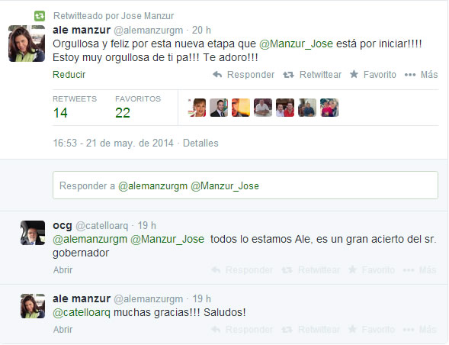449x345 pixels.
Task: Expand ale manzur's reply with Abrir
Action: tap(63, 330)
